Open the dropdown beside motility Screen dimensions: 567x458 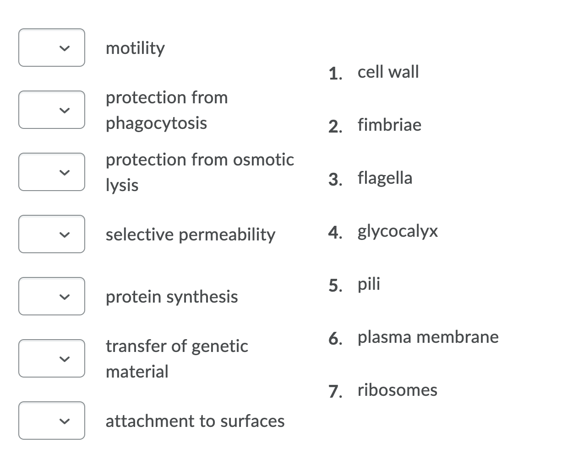(x=52, y=48)
